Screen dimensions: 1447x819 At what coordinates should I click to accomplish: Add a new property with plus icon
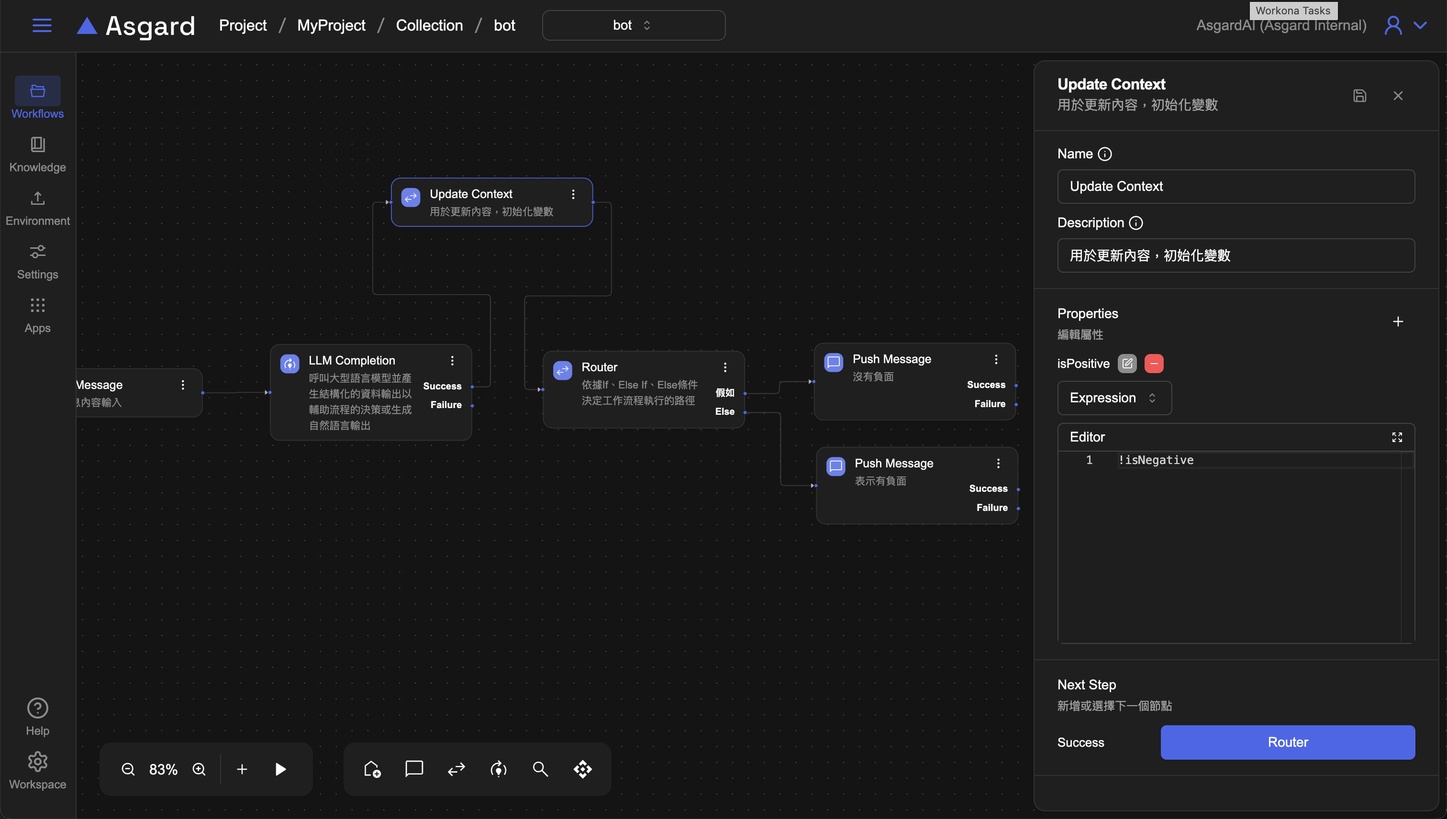[1398, 322]
